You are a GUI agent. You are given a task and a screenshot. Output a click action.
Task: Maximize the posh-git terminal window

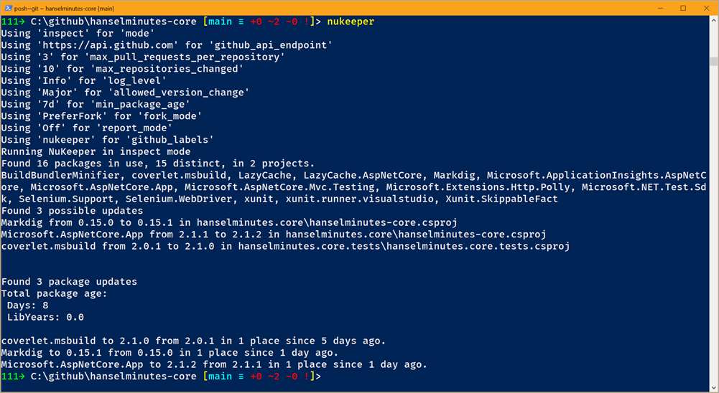pos(683,8)
